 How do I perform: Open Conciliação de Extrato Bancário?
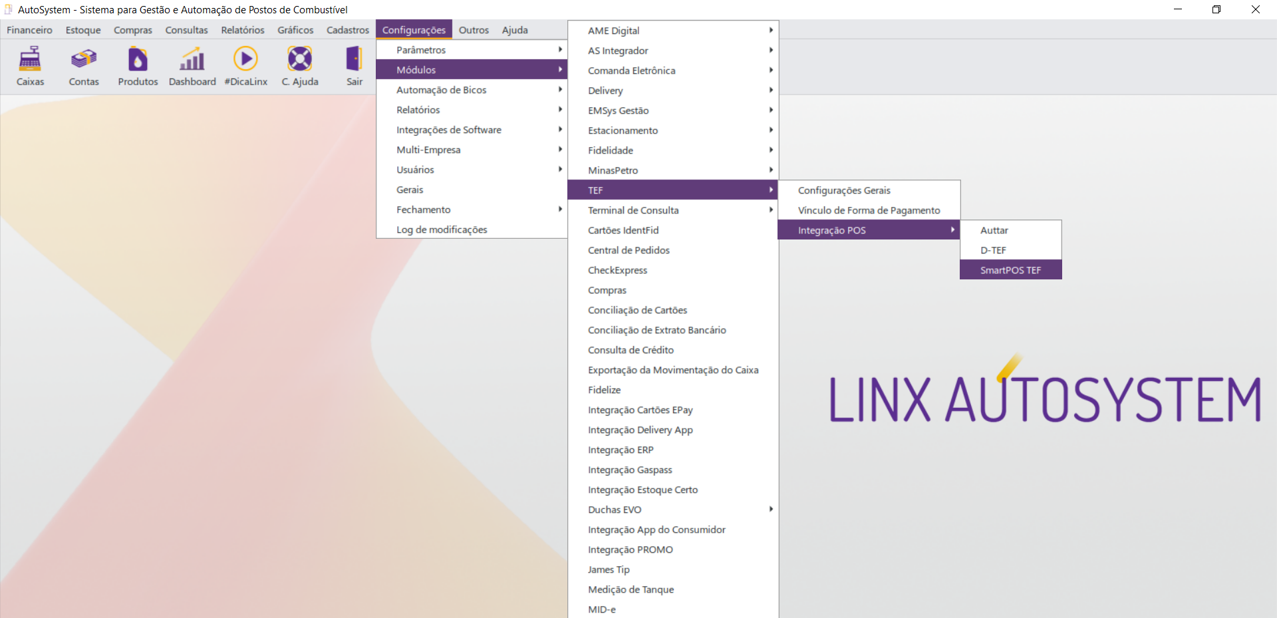coord(673,330)
